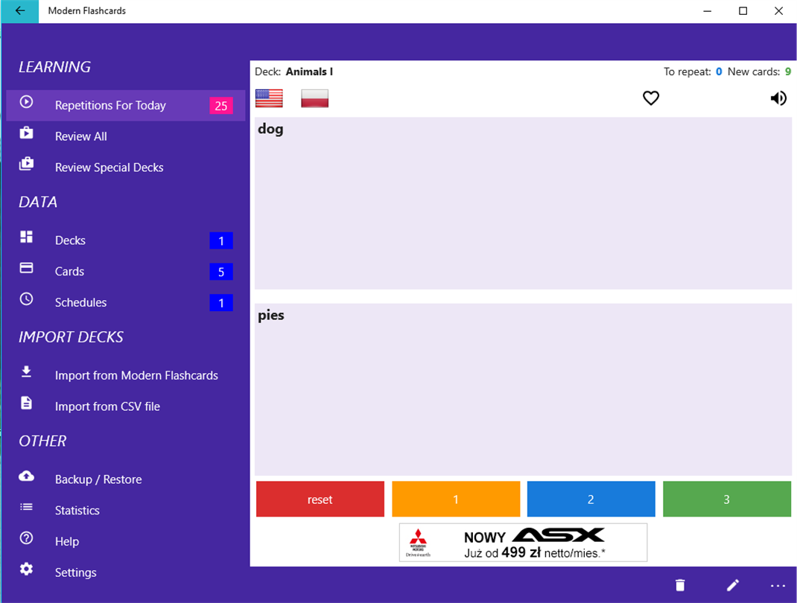Go back using the arrow button
Viewport: 797px width, 603px height.
(20, 11)
